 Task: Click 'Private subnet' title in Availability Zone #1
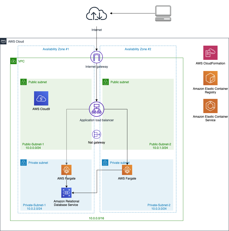tap(38, 163)
